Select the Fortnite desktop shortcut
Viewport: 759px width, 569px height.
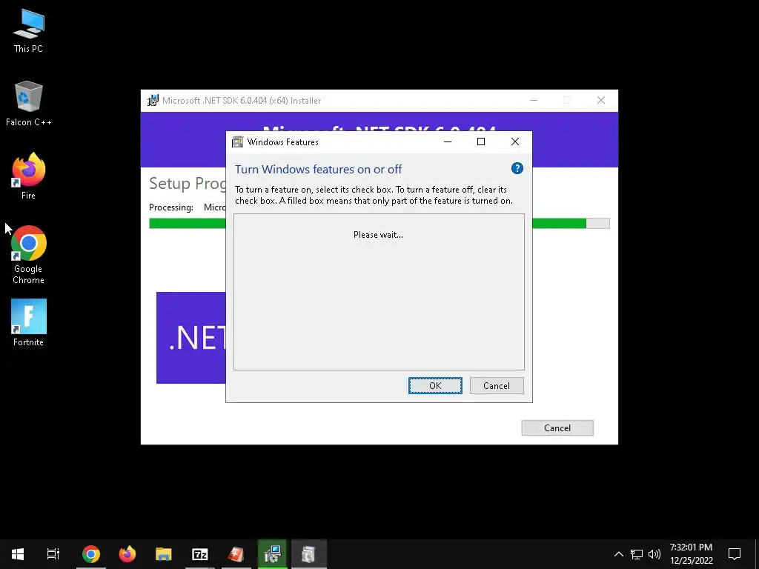28,322
